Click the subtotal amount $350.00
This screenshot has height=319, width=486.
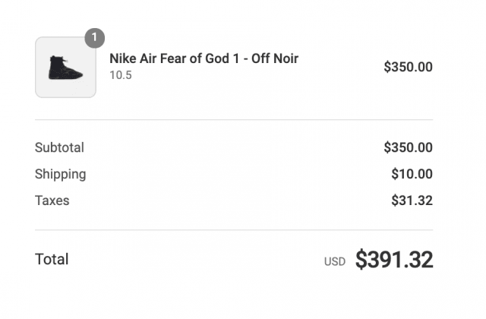408,147
